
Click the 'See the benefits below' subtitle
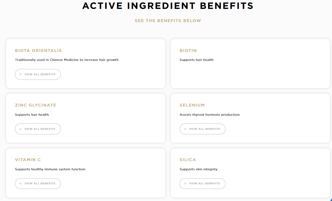coord(168,21)
